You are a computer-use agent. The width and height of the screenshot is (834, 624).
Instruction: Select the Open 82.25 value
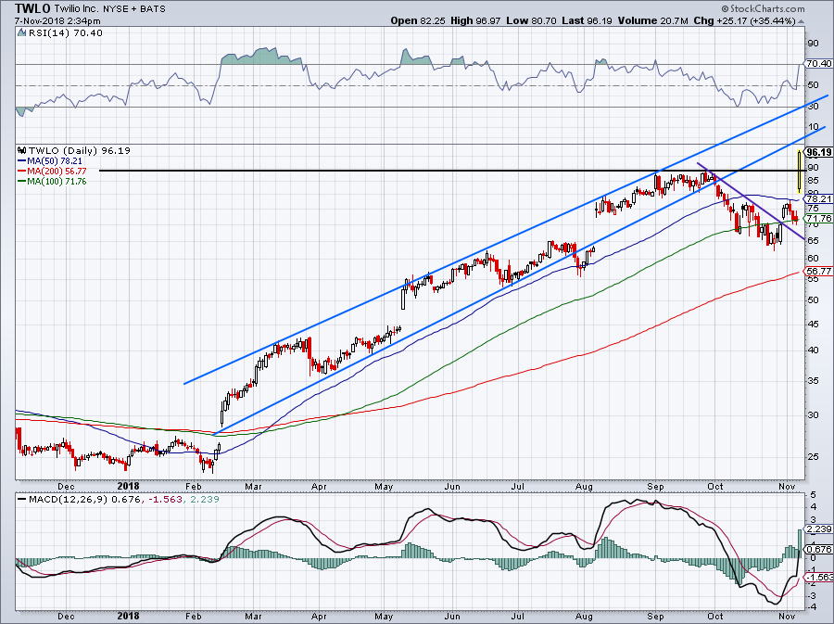[418, 20]
